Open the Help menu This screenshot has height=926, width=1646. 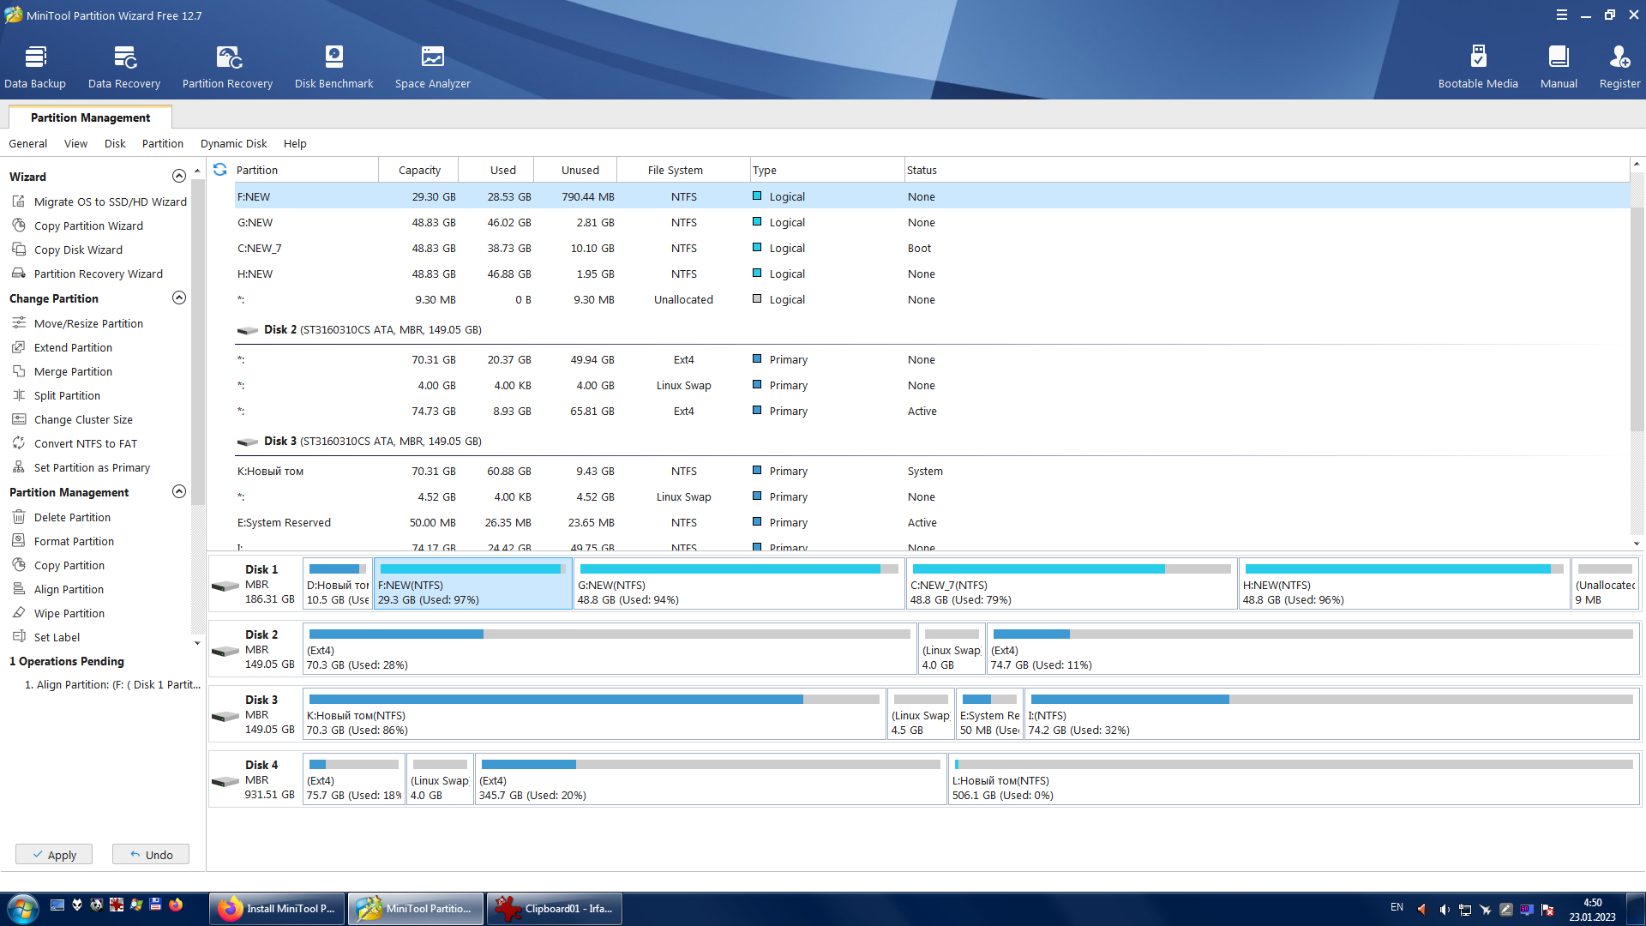[295, 143]
